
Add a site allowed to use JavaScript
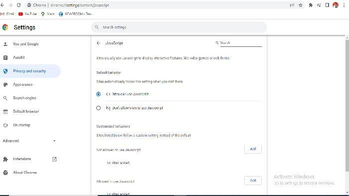(x=253, y=181)
